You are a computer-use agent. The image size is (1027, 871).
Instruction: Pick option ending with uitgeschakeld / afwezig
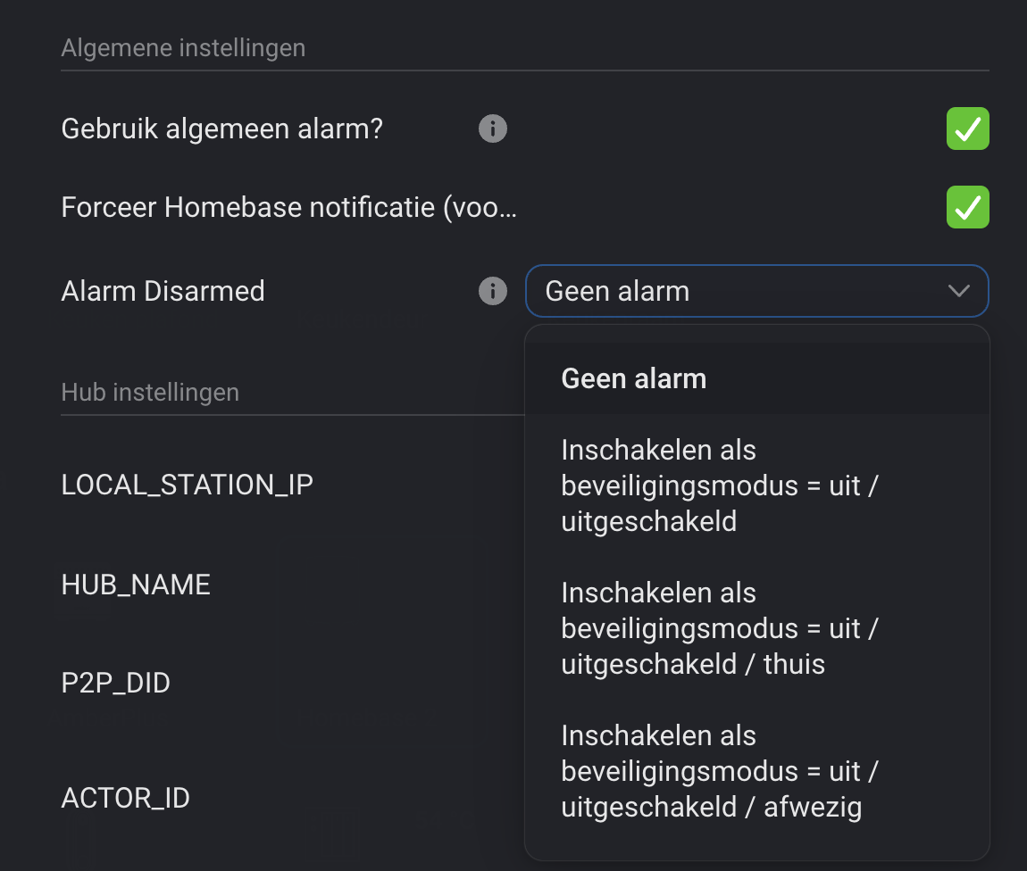719,771
